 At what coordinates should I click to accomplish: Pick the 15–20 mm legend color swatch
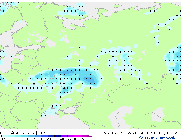45,136
